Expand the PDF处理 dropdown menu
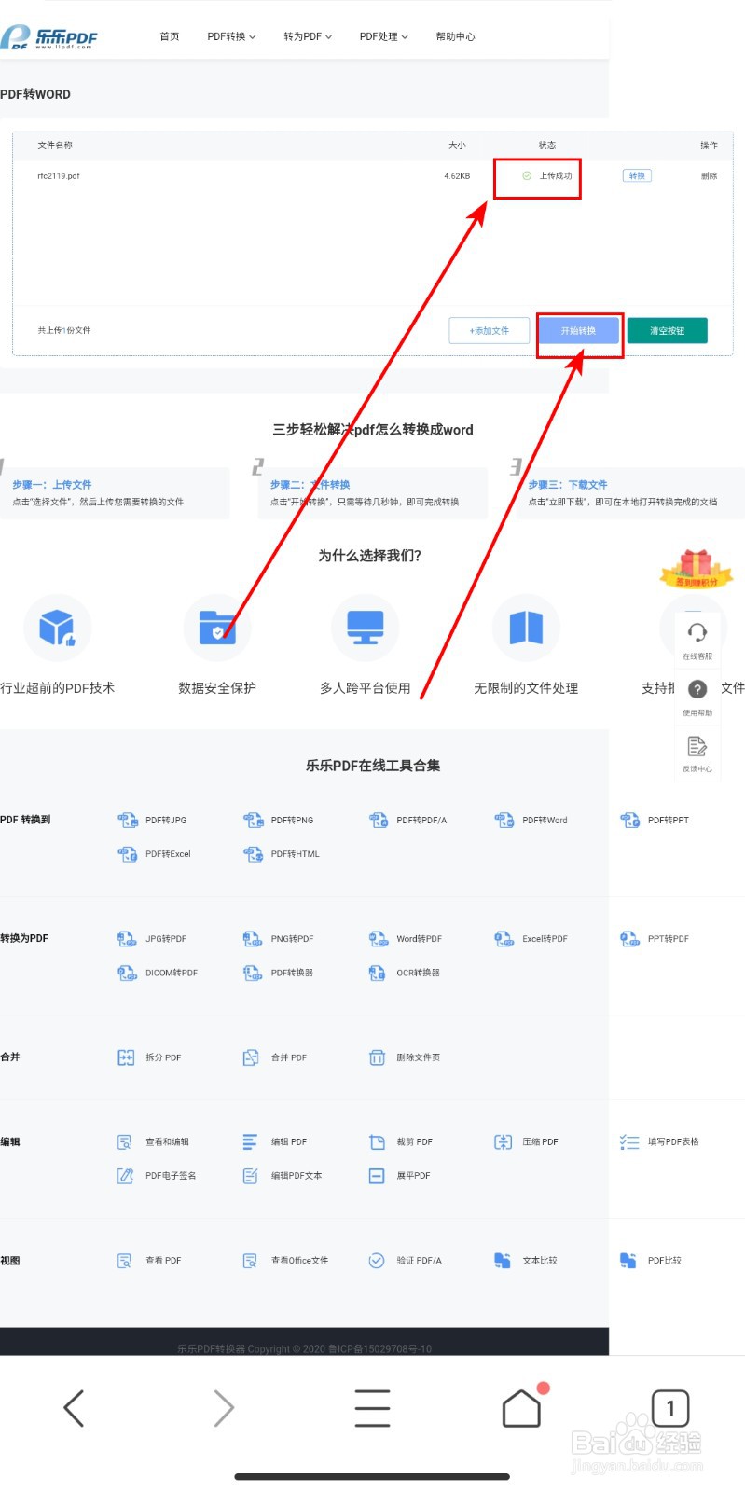 coord(384,36)
